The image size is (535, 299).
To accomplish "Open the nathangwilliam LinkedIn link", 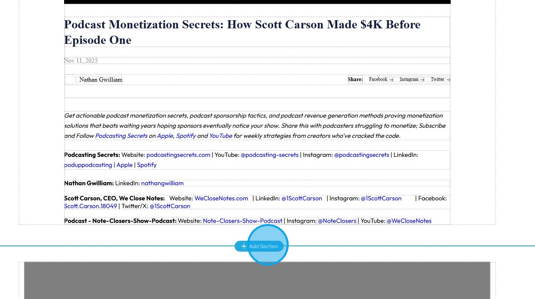I will [x=162, y=183].
